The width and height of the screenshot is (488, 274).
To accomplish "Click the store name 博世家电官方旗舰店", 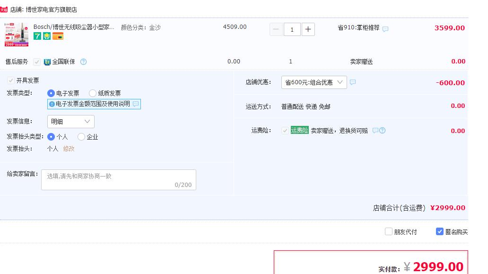I will click(x=52, y=9).
